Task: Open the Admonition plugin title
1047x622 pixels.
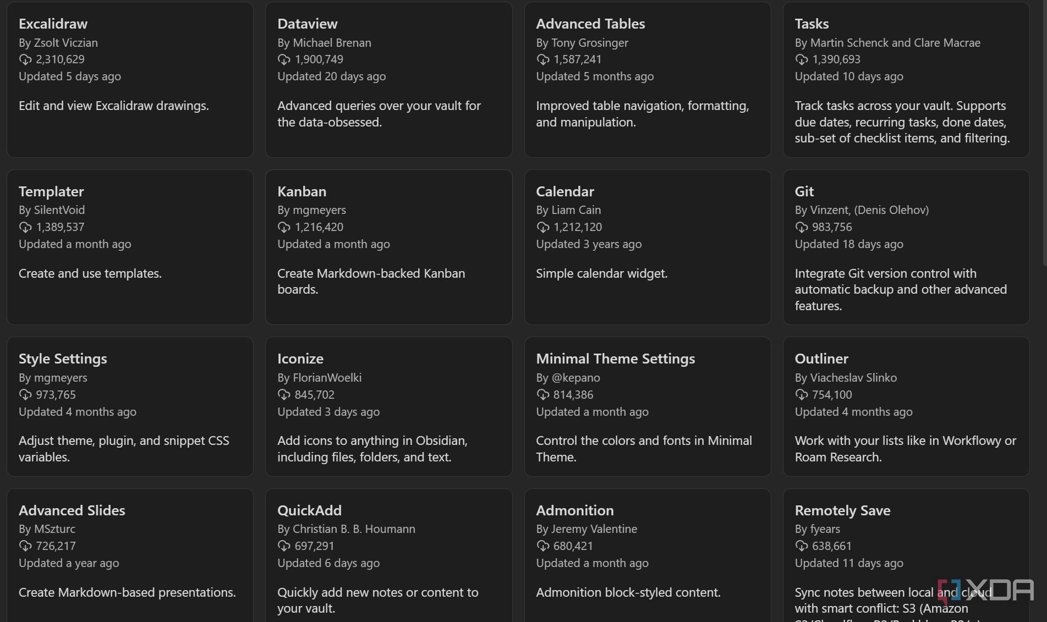Action: (575, 510)
